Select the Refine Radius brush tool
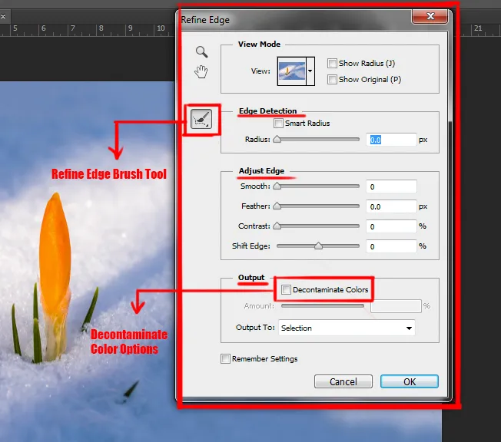The height and width of the screenshot is (442, 501). point(201,120)
